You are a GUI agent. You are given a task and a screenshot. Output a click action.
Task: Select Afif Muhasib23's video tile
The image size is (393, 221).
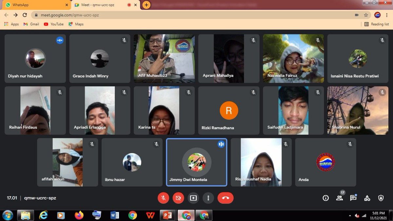[164, 58]
